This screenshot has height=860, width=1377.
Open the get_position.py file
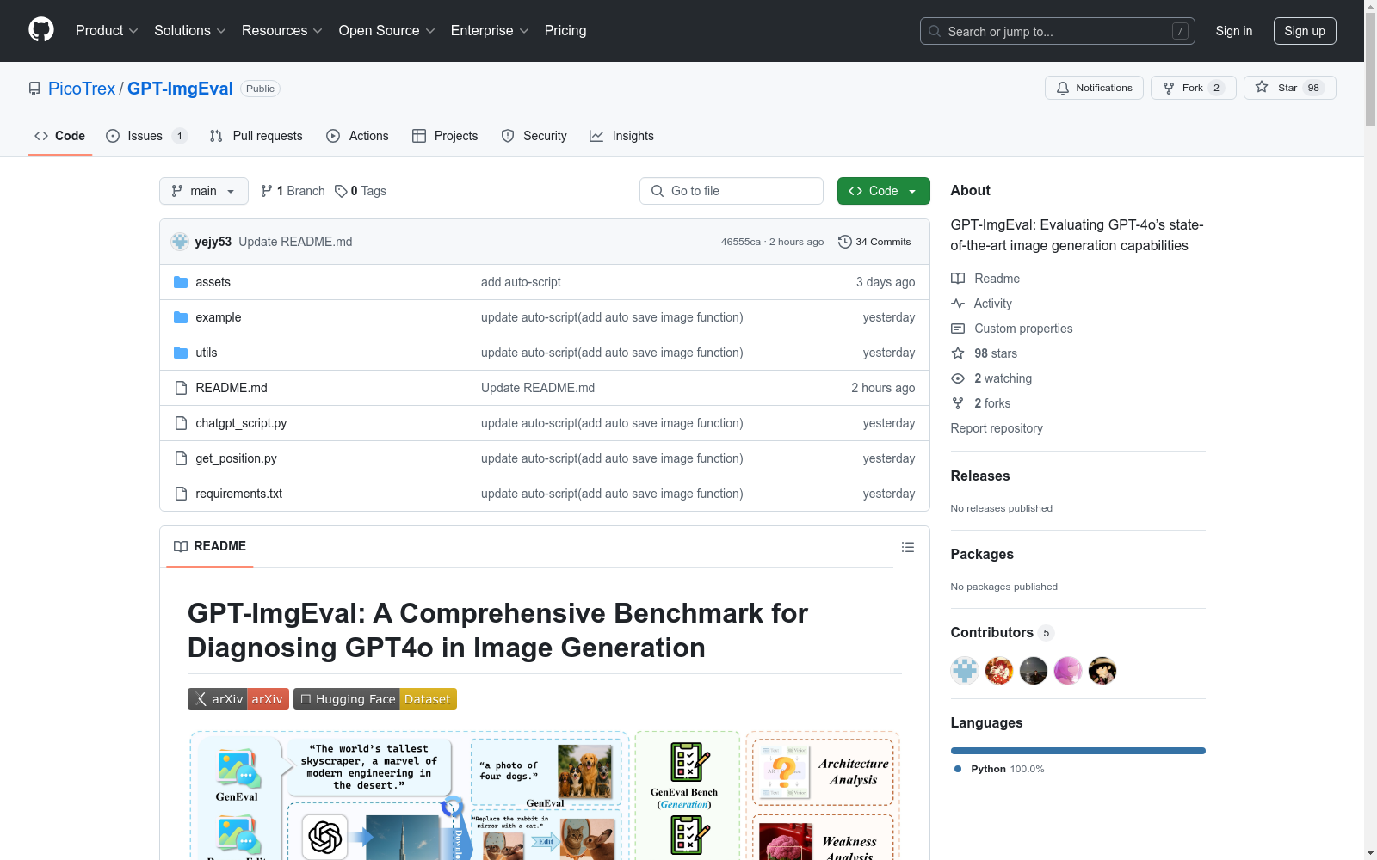pyautogui.click(x=236, y=458)
